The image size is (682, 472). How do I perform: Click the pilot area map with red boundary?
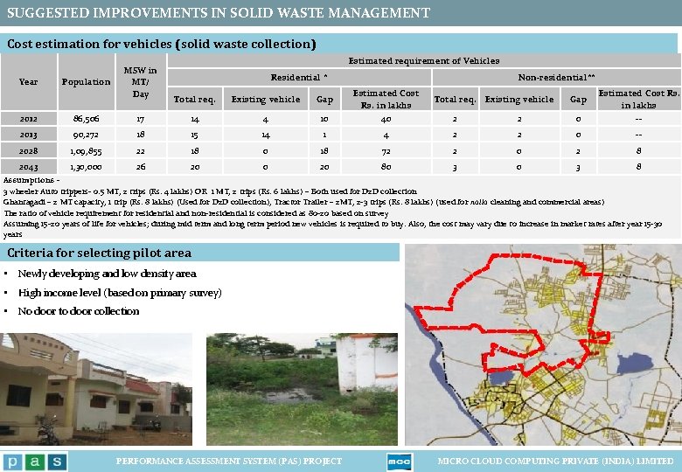(x=543, y=344)
